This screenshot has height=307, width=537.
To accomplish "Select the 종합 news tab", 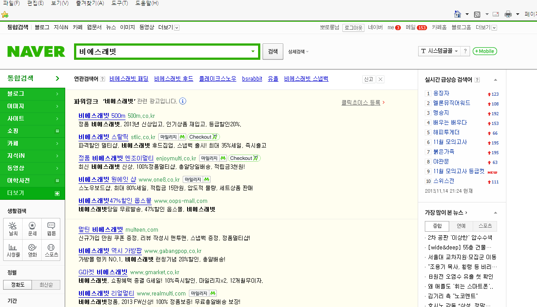I will [x=437, y=226].
